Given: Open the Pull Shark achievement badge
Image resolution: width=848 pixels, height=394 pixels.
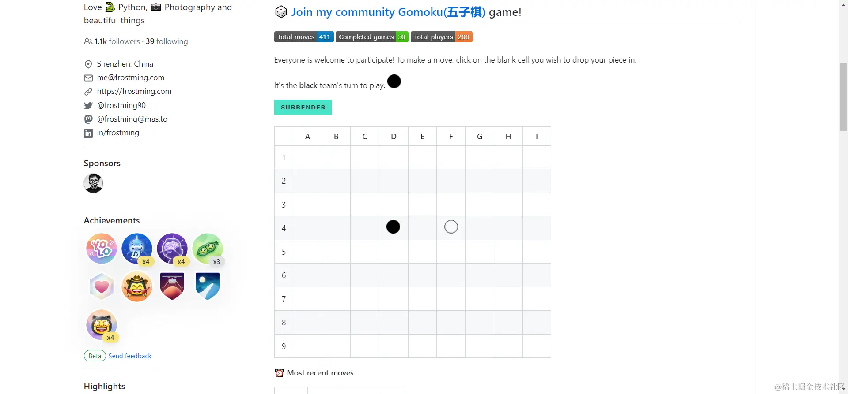Looking at the screenshot, I should [x=137, y=249].
